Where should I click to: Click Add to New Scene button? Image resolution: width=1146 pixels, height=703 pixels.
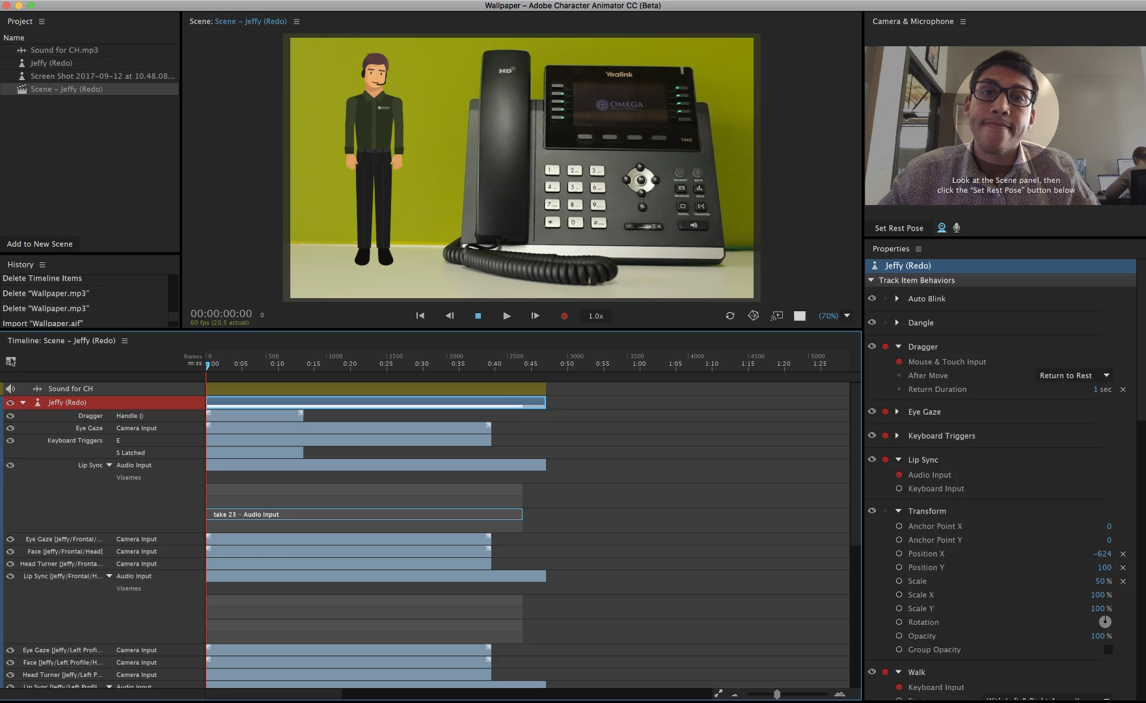coord(40,244)
